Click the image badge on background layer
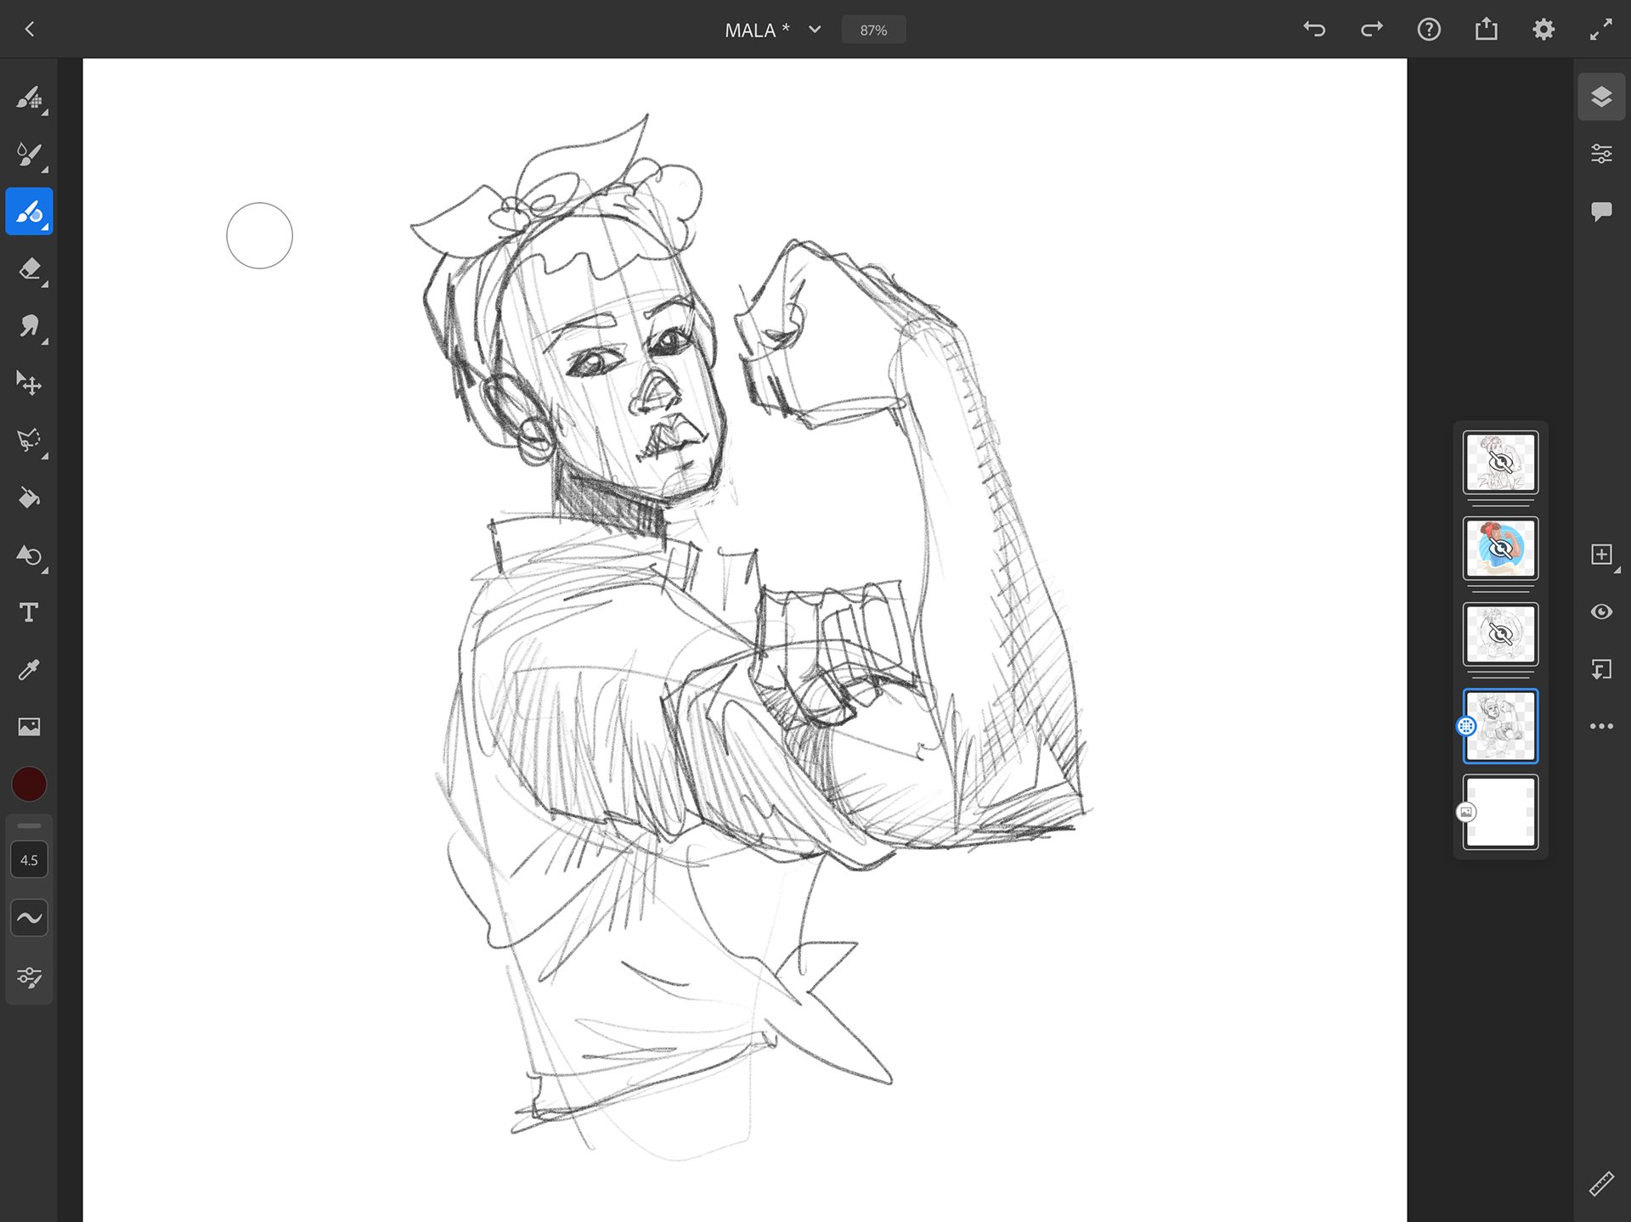This screenshot has height=1222, width=1631. pyautogui.click(x=1466, y=812)
